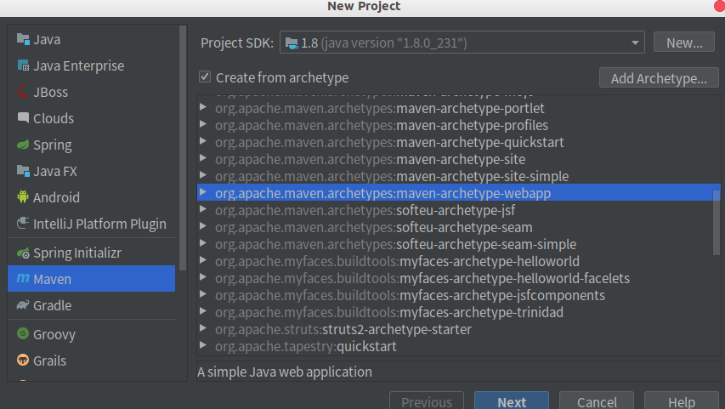Select Java Enterprise project type

[78, 66]
